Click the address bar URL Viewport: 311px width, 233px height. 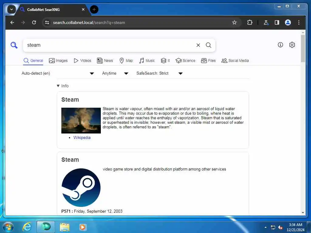pyautogui.click(x=89, y=22)
